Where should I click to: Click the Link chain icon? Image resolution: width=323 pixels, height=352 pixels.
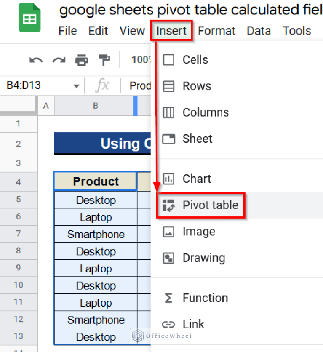point(168,324)
